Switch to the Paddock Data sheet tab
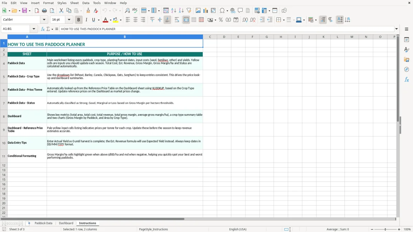The width and height of the screenshot is (413, 232). pos(43,223)
